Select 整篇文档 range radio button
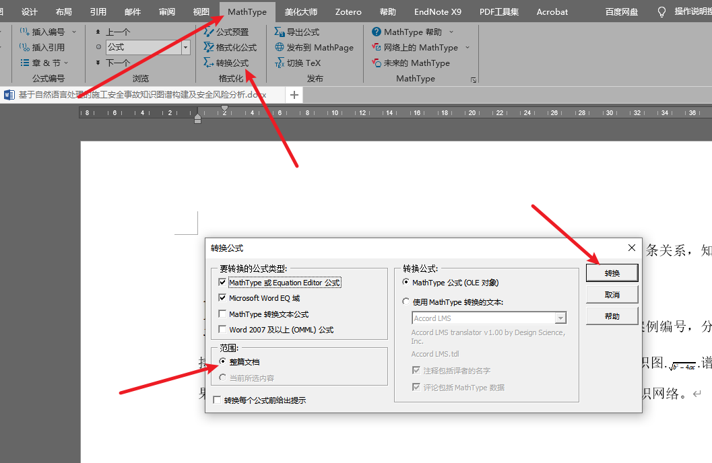Screen dimensions: 712x463 222,361
